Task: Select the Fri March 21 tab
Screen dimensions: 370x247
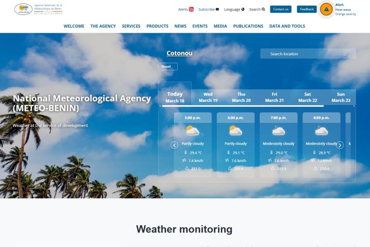Action: click(275, 97)
